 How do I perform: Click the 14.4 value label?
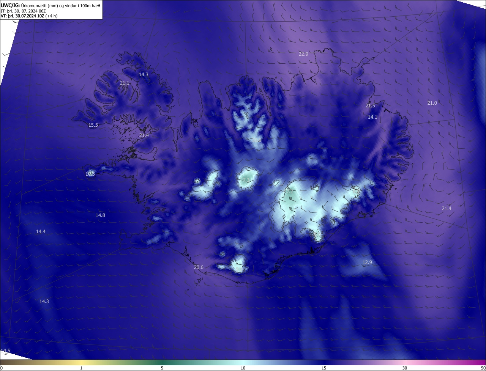41,232
